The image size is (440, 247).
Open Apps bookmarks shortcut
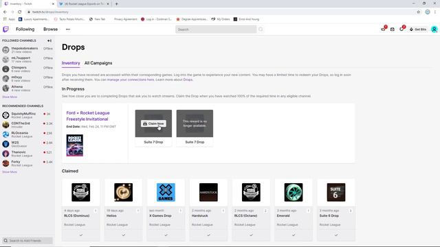tap(9, 19)
